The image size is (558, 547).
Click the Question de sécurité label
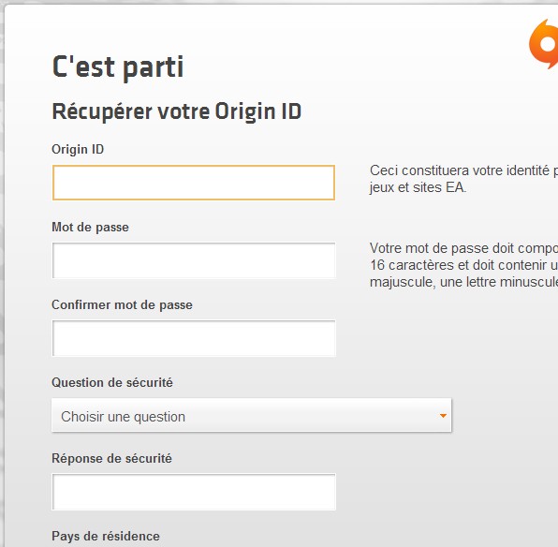(x=112, y=382)
